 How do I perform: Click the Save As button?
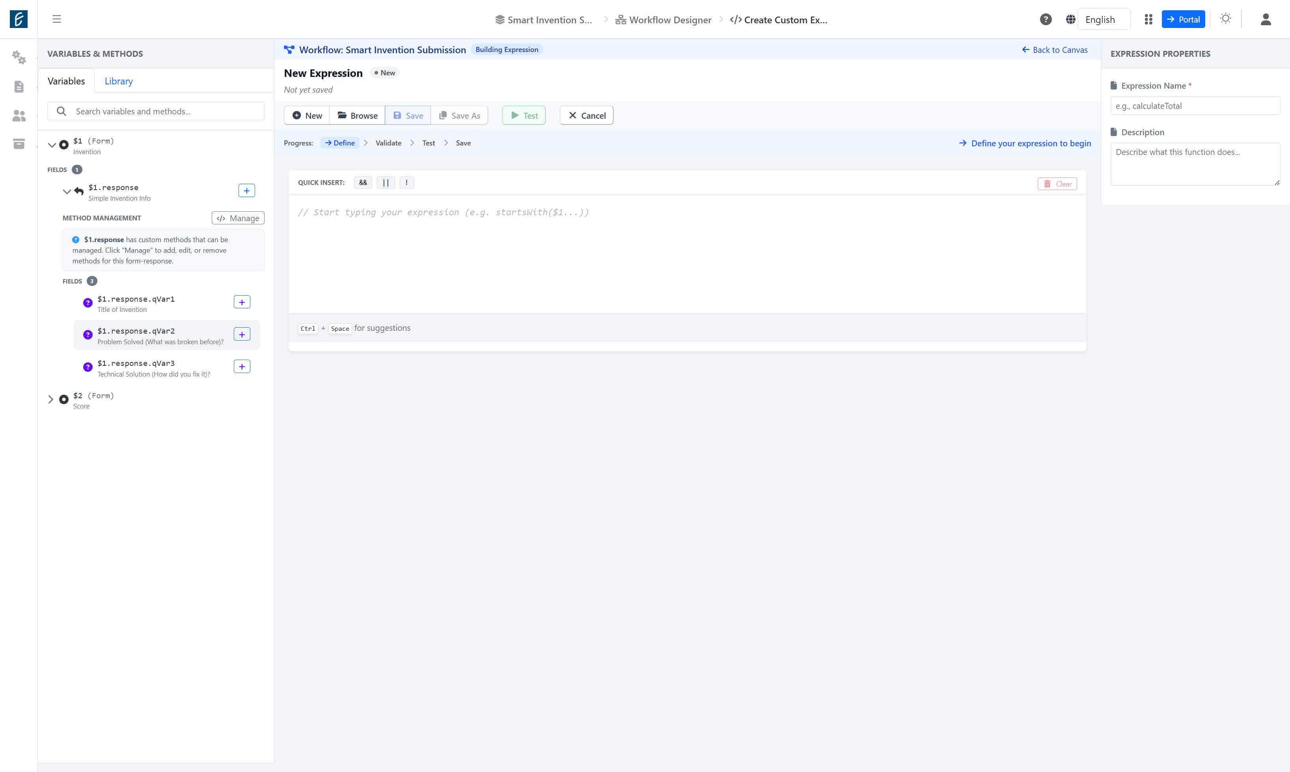click(459, 116)
